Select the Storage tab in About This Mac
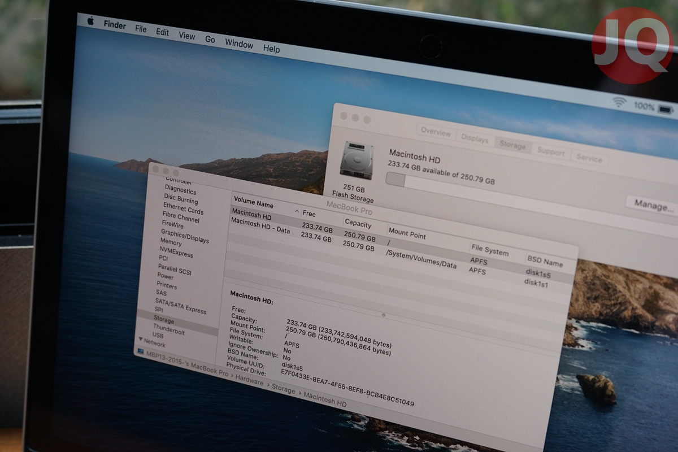678x452 pixels. [x=512, y=145]
